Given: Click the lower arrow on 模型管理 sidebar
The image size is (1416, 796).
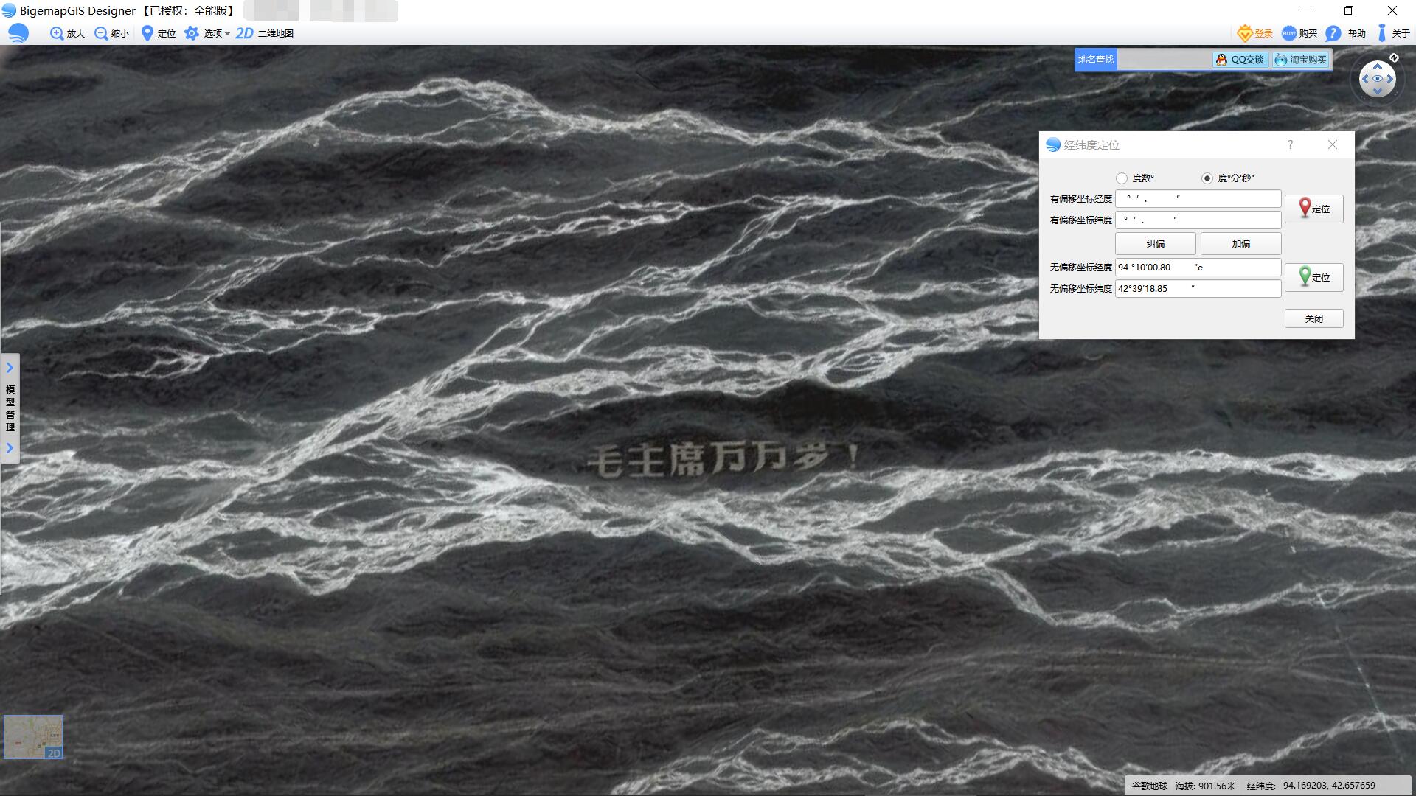Looking at the screenshot, I should [10, 448].
